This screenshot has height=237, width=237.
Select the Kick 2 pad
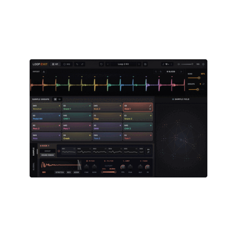(107, 107)
